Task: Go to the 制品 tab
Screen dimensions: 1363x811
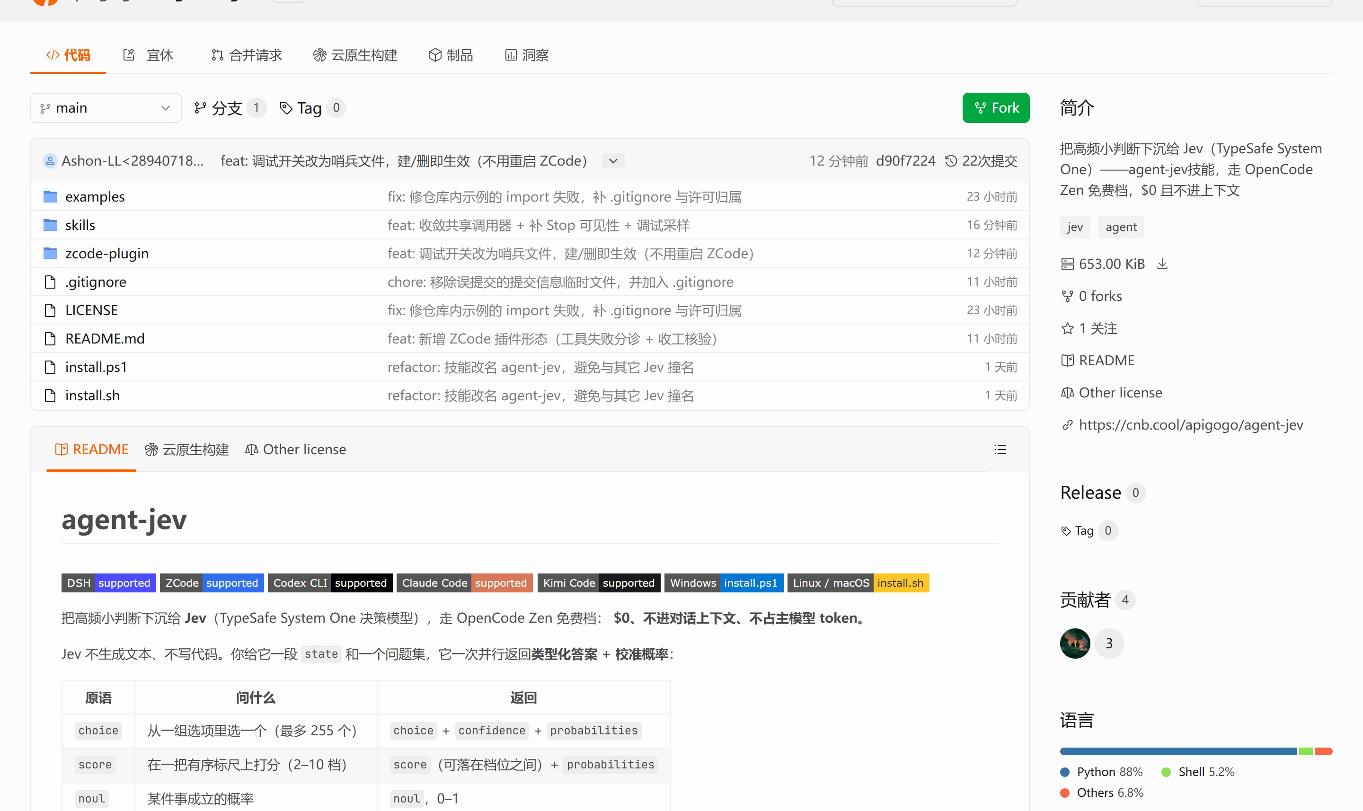Action: 451,55
